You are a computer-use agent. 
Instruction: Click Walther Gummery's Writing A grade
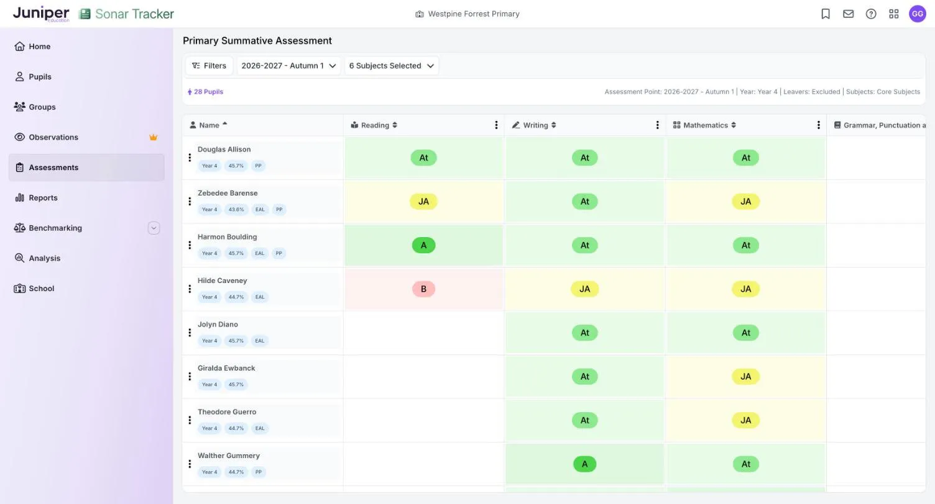tap(584, 464)
